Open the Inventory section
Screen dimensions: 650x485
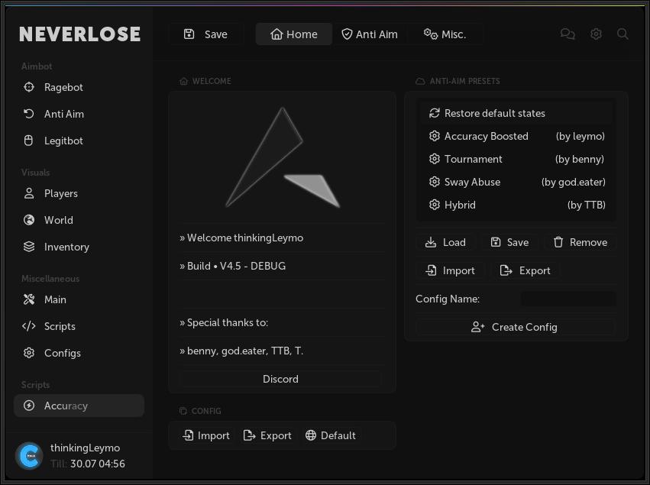(66, 247)
